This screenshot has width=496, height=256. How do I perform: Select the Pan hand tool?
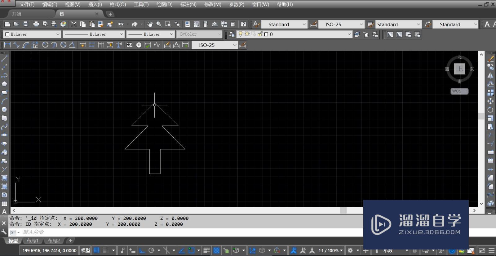tap(150, 24)
